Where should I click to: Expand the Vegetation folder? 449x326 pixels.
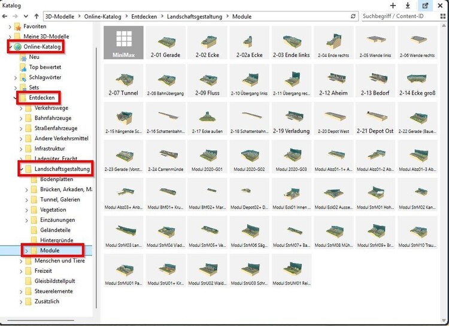26,210
